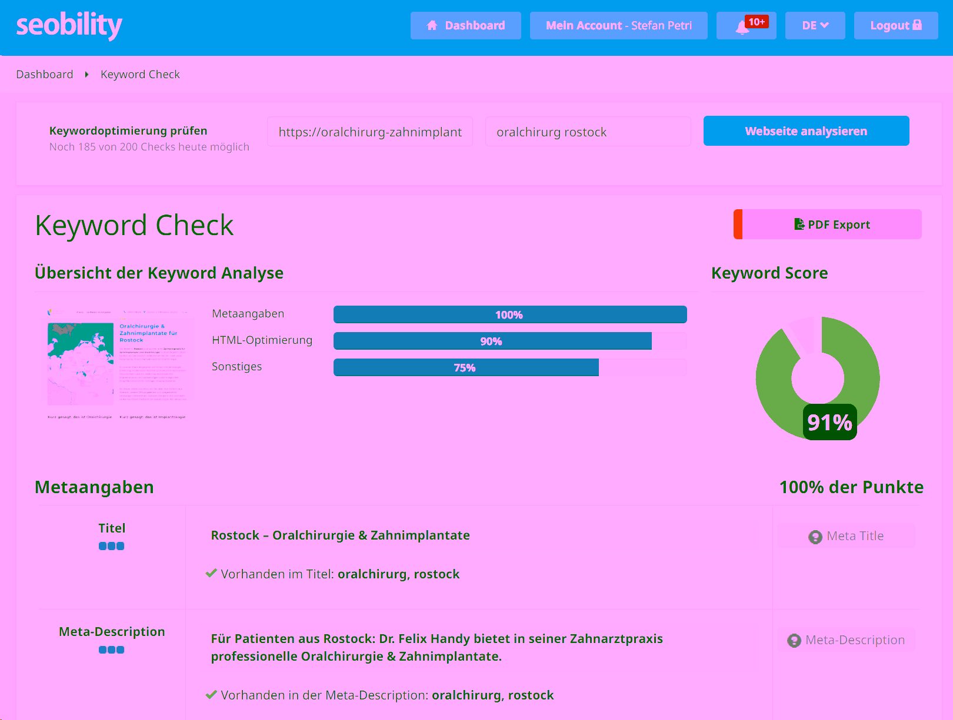Viewport: 953px width, 720px height.
Task: Click the Metaangaben 100% progress bar
Action: click(x=509, y=314)
